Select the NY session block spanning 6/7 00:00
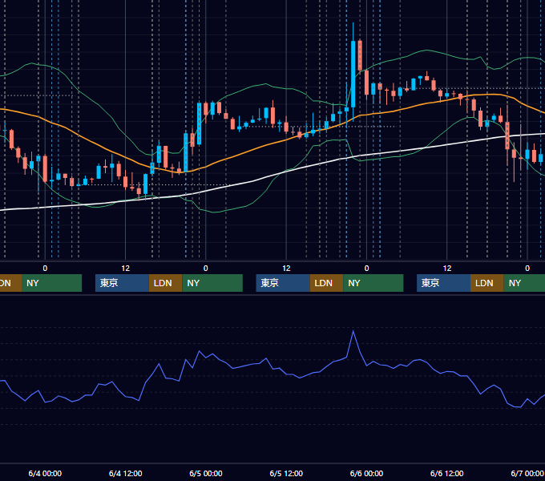545x481 pixels. (524, 283)
